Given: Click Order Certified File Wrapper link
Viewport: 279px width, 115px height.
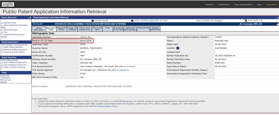Looking at the screenshot, I should tap(209, 21).
